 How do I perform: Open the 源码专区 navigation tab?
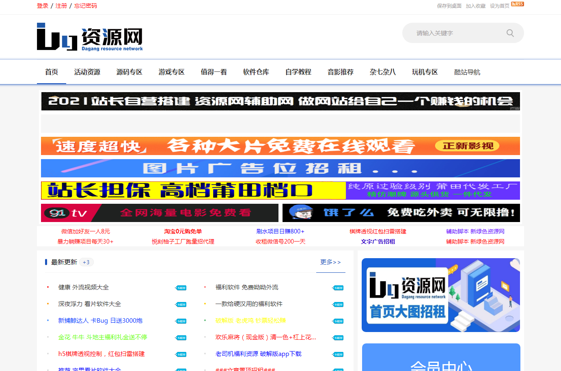(129, 72)
